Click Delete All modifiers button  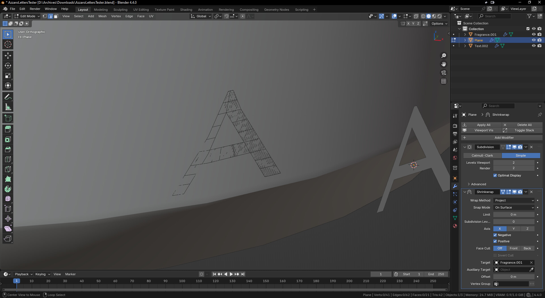pyautogui.click(x=522, y=125)
